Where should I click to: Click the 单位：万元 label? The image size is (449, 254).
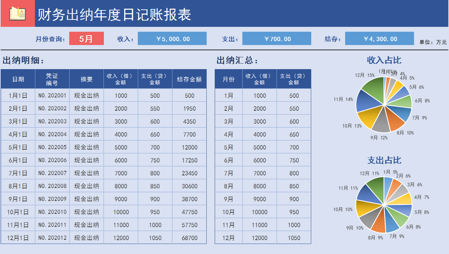click(x=433, y=42)
